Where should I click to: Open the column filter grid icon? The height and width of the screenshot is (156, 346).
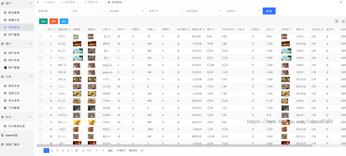(x=336, y=21)
